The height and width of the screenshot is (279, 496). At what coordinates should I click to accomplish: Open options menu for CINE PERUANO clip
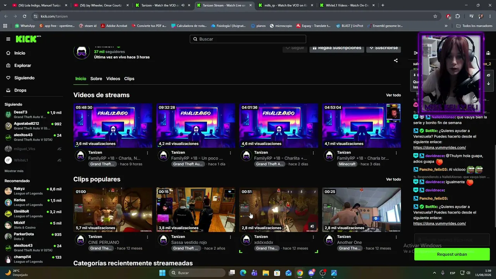[x=147, y=237]
